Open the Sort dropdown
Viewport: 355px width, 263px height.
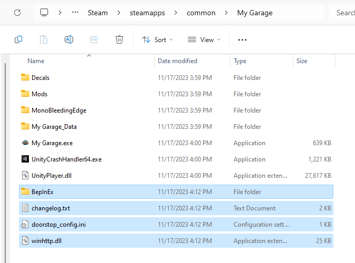(x=157, y=40)
